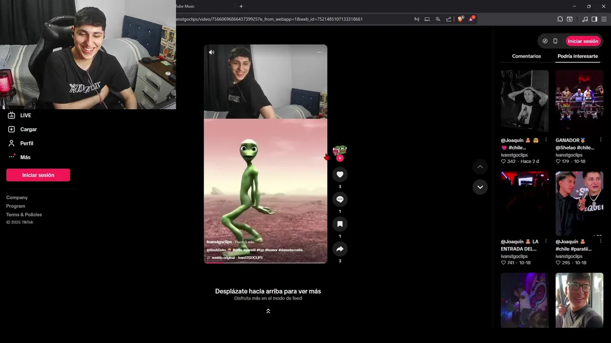Open Brave Shields lion icon

pos(460,19)
